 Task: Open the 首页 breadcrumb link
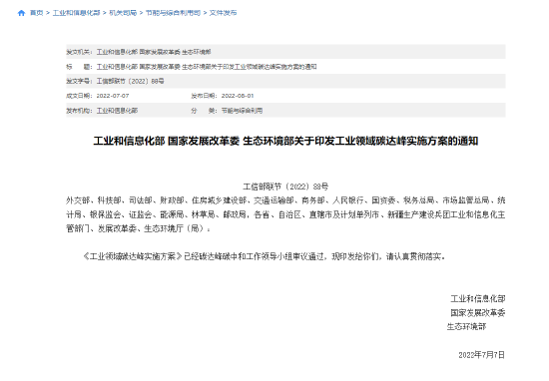click(x=36, y=13)
